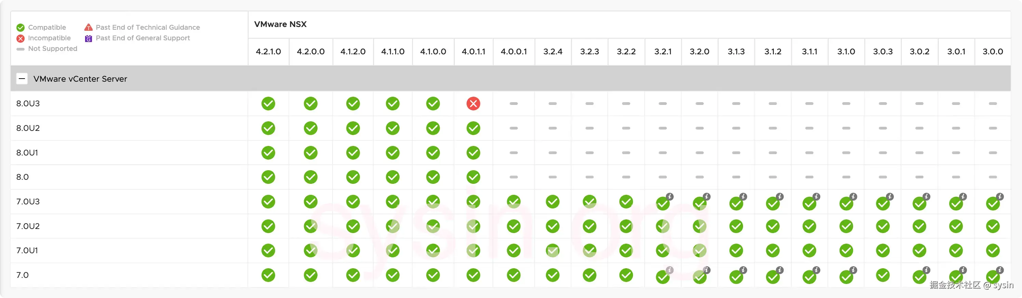Click the Not Supported dash for 8.0U3 and 3.2.0
The height and width of the screenshot is (298, 1022).
point(699,104)
